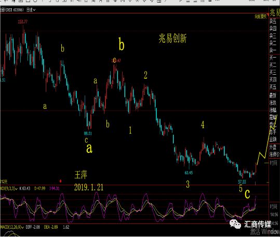Click the 涨停价 limit-up price label
Image resolution: width=280 pixels, height=237 pixels.
click(x=274, y=155)
